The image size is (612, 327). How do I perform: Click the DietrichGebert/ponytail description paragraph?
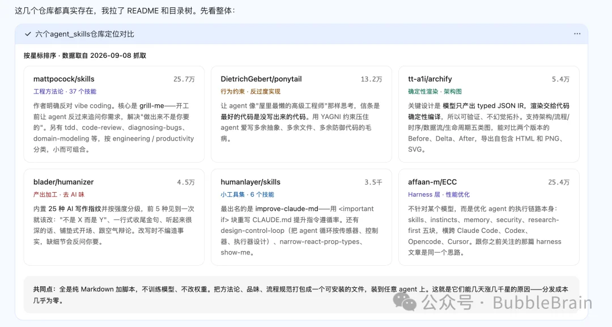click(x=300, y=122)
